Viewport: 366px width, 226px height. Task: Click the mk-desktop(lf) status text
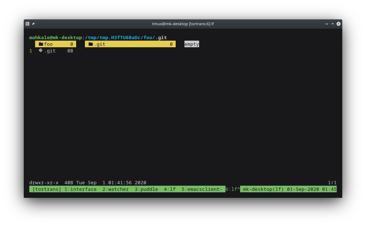coord(263,189)
